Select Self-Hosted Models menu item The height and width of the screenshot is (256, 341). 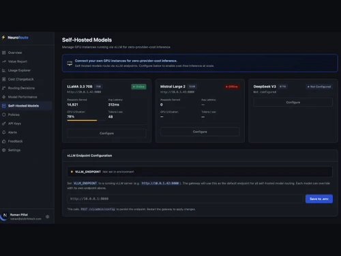tap(26, 106)
